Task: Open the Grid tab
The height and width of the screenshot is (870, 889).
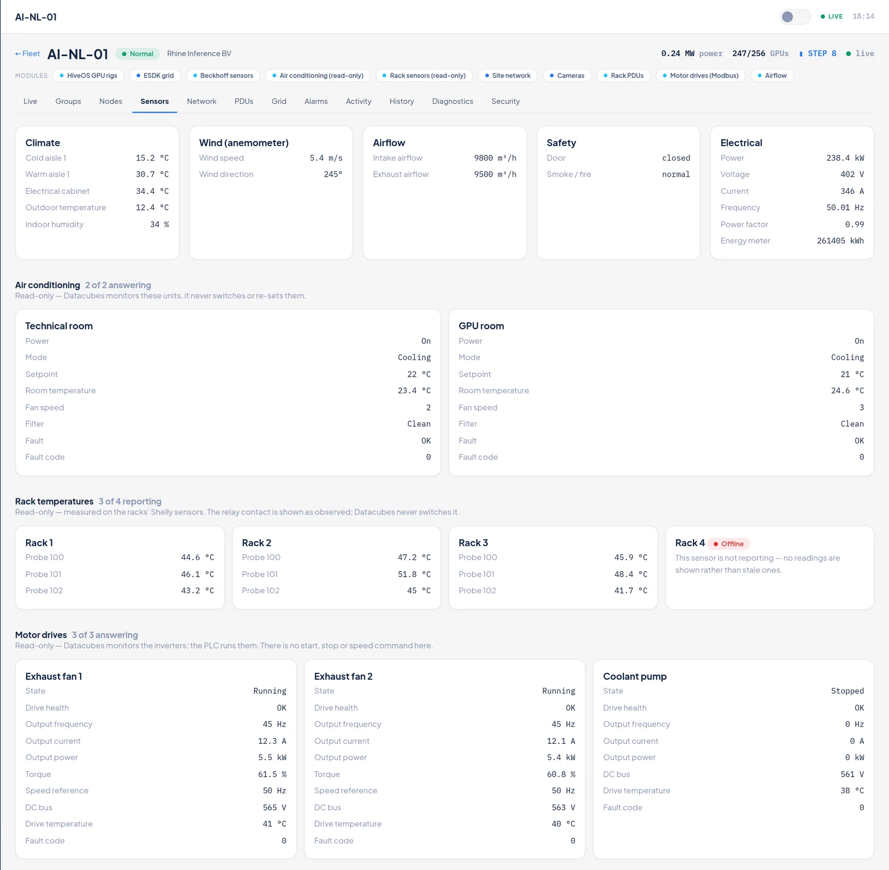Action: [x=279, y=101]
